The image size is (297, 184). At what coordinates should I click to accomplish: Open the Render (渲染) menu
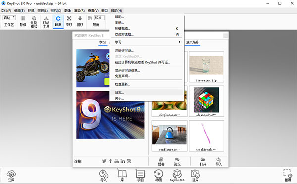79,11
